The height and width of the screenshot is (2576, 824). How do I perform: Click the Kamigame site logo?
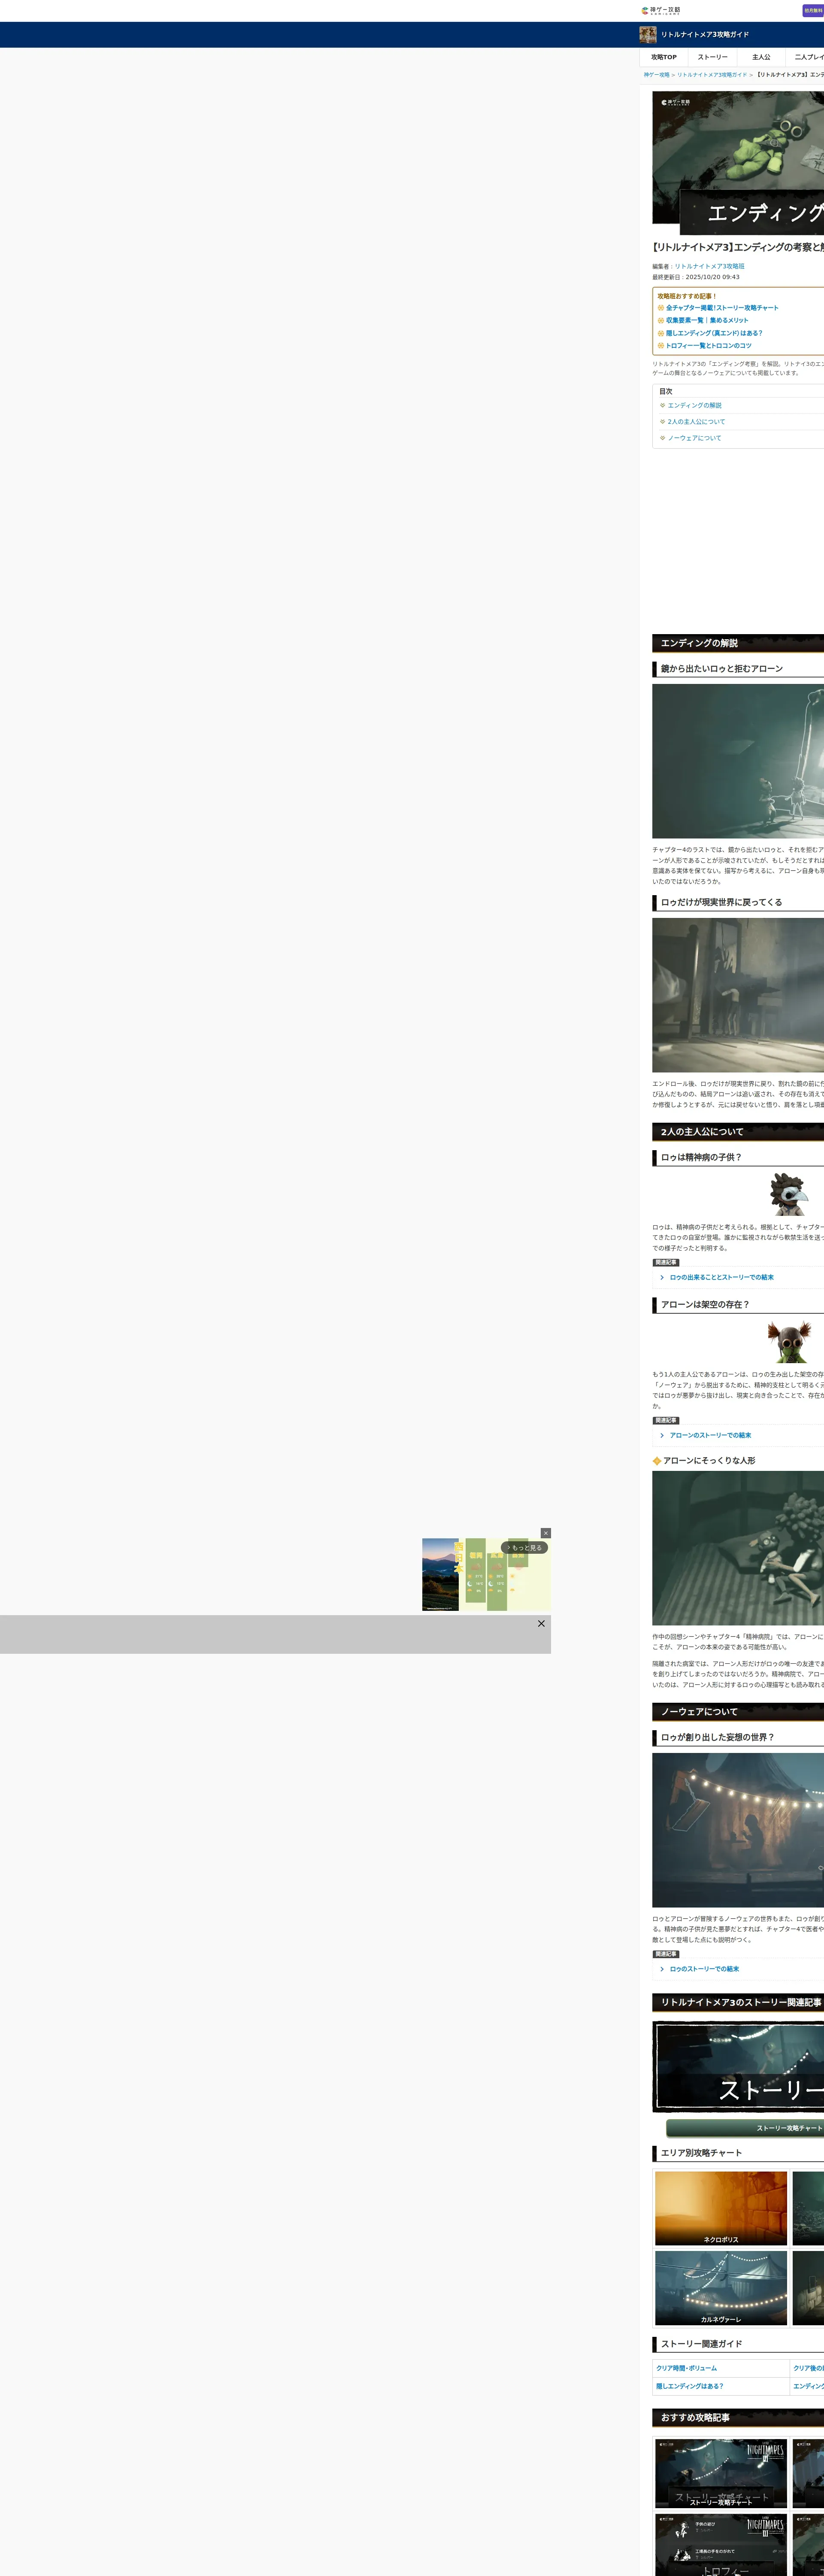click(x=661, y=10)
